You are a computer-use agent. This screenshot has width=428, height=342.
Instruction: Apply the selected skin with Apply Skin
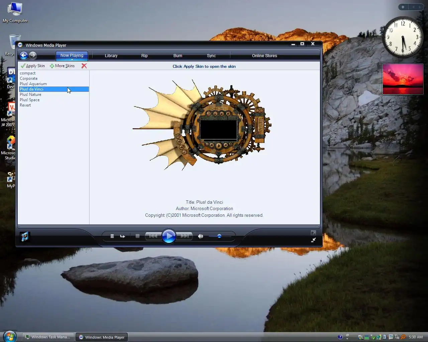pyautogui.click(x=33, y=66)
